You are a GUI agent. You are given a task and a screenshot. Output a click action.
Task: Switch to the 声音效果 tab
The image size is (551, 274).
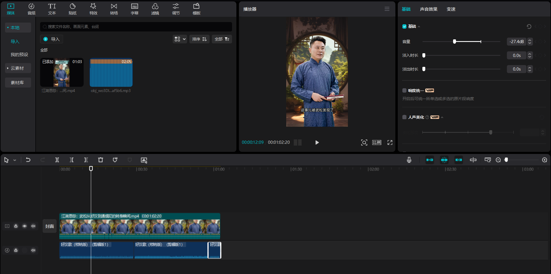click(x=428, y=9)
